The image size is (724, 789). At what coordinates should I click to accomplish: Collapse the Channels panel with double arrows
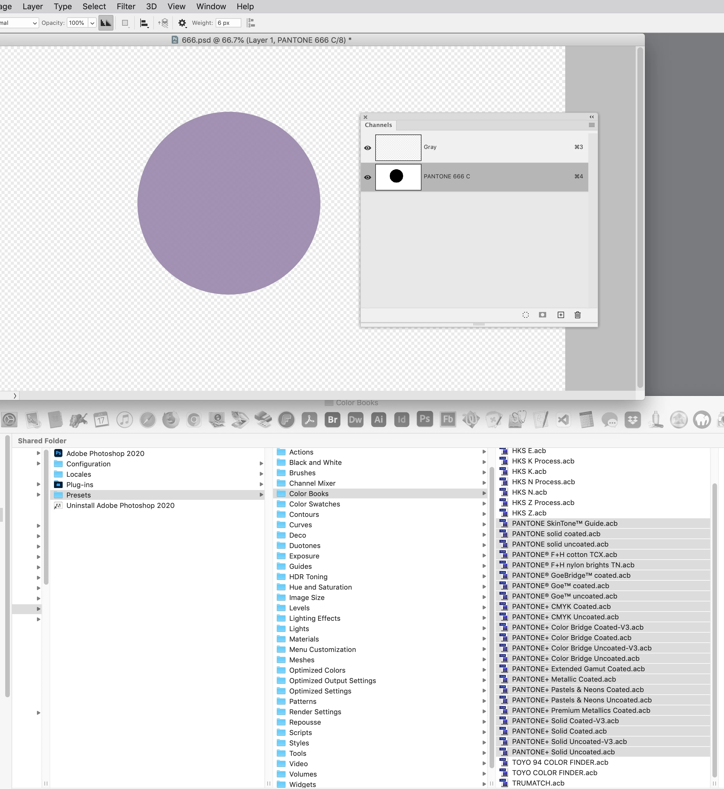coord(591,117)
